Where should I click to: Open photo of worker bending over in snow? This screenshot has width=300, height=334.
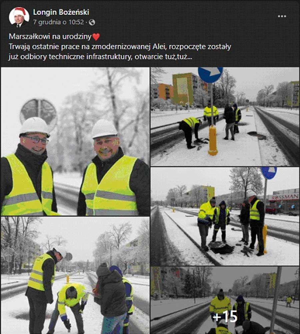coord(75,275)
